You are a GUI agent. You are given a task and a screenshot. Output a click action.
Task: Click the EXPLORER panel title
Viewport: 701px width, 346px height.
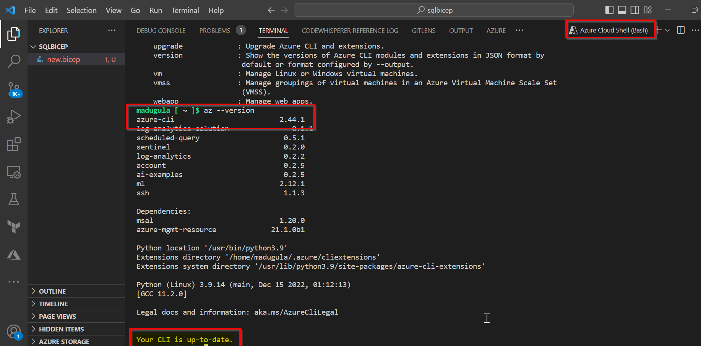coord(54,31)
